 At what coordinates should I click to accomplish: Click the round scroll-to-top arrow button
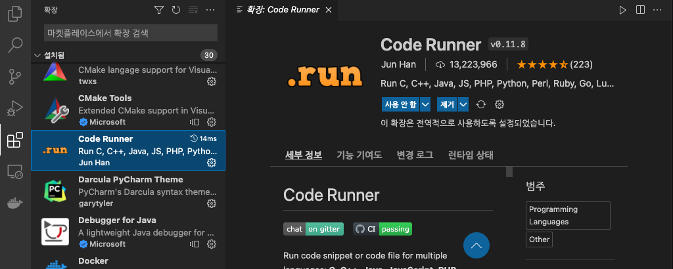click(476, 246)
